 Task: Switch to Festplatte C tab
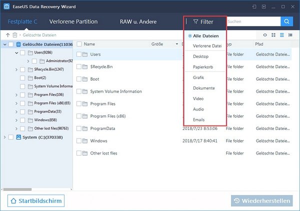click(22, 21)
